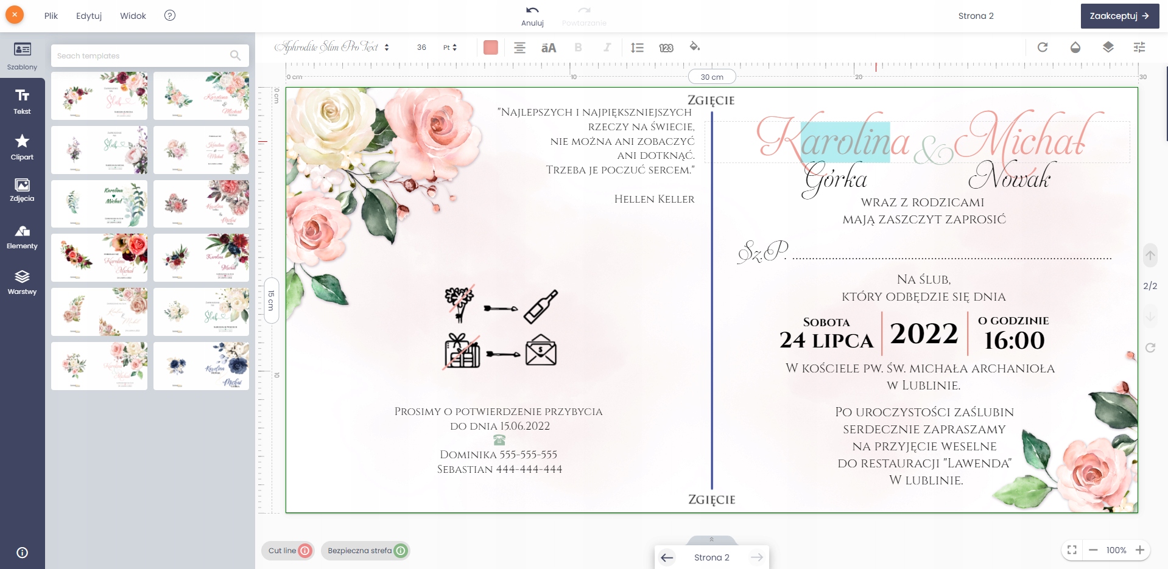Click the orange close editor button

pyautogui.click(x=15, y=15)
